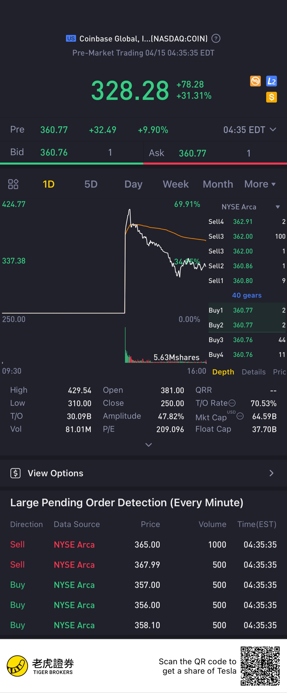Open the chart layout grid icon
Screen dimensions: 287x693
point(13,184)
